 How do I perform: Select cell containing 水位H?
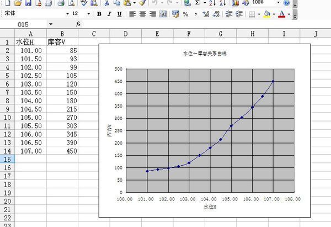(30, 42)
